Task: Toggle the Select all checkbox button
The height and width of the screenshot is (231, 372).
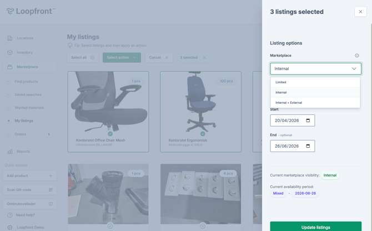Action: (83, 57)
